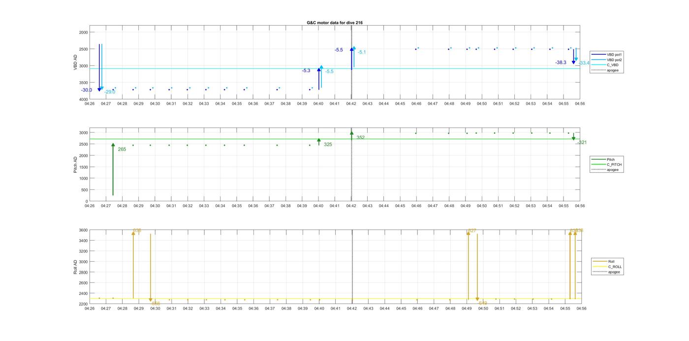This screenshot has width=689, height=341.
Task: Click '04:40' tick under the Pitch plot
Action: coord(318,206)
